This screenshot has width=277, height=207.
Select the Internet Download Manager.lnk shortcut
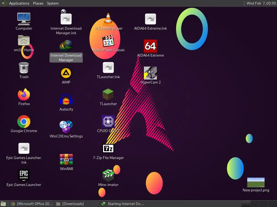(x=66, y=19)
